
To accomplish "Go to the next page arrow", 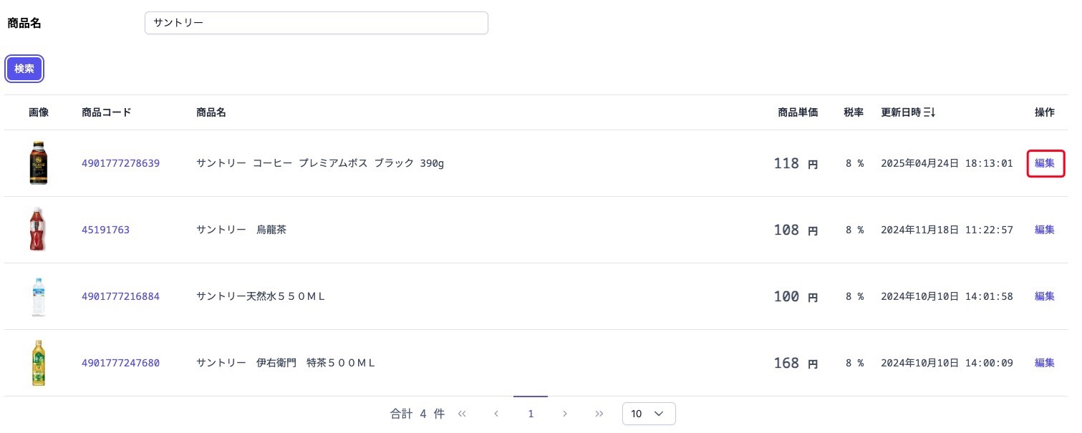I will coord(565,414).
